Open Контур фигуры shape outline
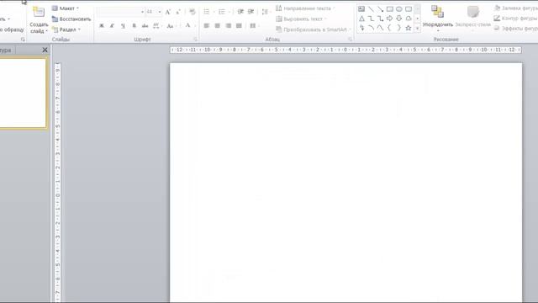The image size is (538, 303). tap(516, 19)
